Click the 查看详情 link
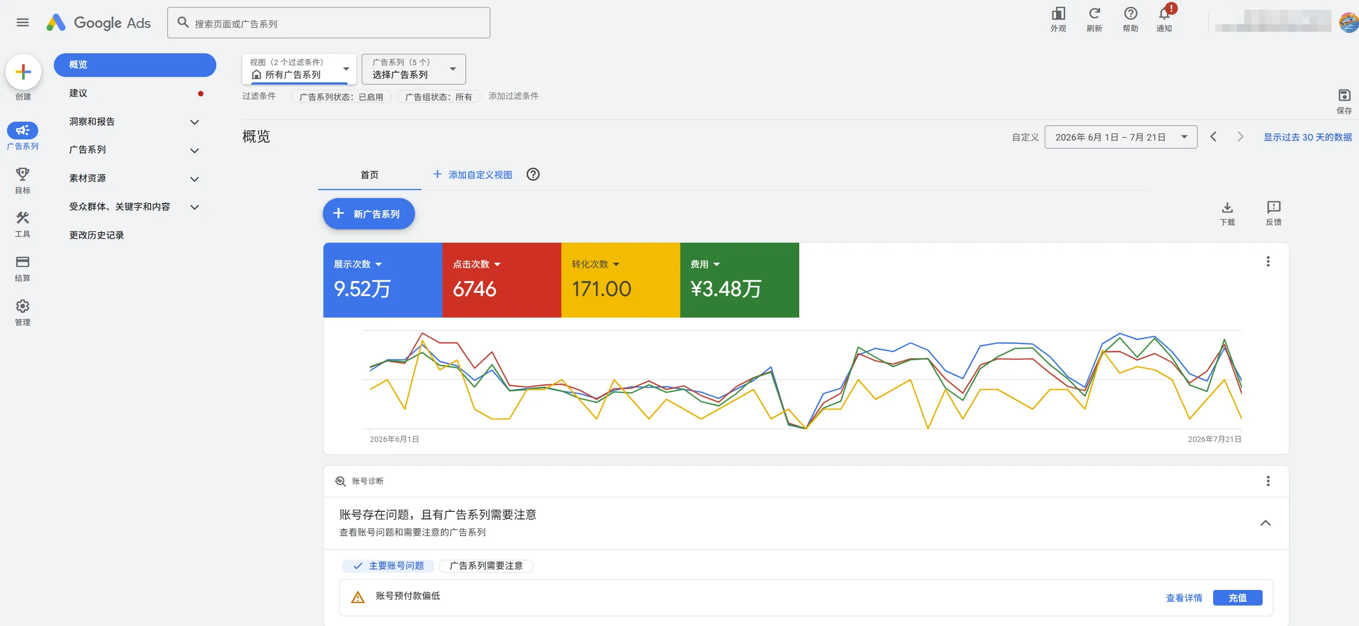Viewport: 1359px width, 626px height. 1184,598
